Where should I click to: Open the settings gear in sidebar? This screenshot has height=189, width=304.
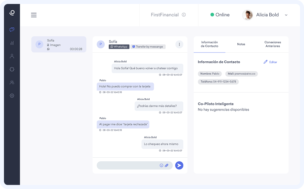[12, 96]
